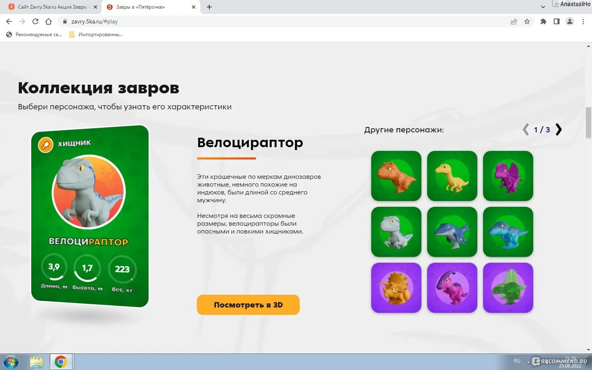This screenshot has width=592, height=370.
Task: Click the scrollbar up arrow
Action: pos(588,46)
